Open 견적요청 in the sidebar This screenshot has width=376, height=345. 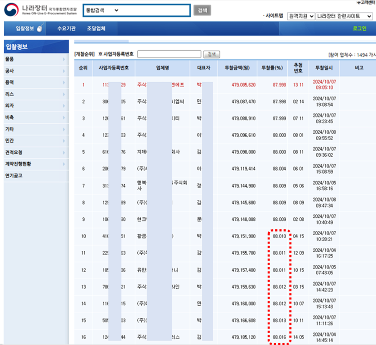(x=14, y=152)
